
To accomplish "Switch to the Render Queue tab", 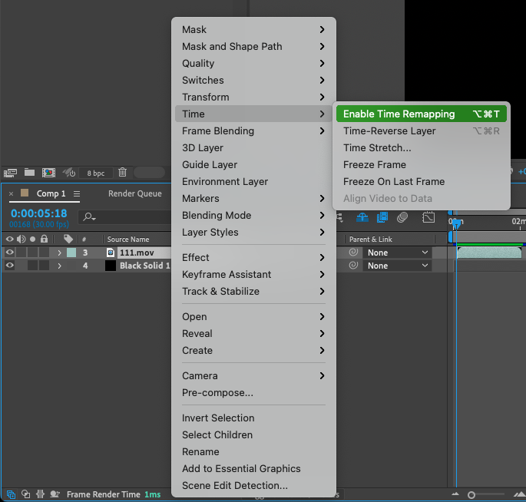I will click(134, 194).
